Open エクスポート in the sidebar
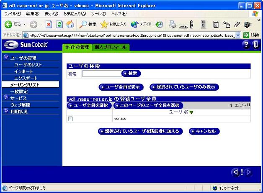 tap(26, 78)
